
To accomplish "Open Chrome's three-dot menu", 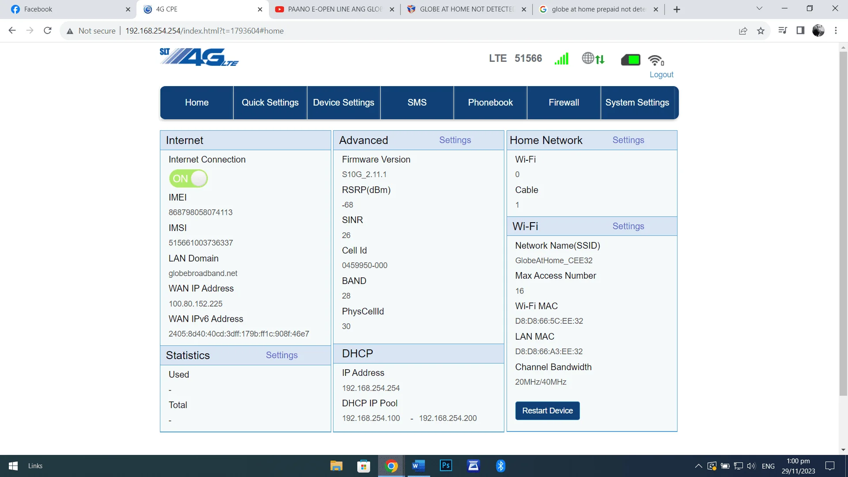I will click(x=836, y=30).
